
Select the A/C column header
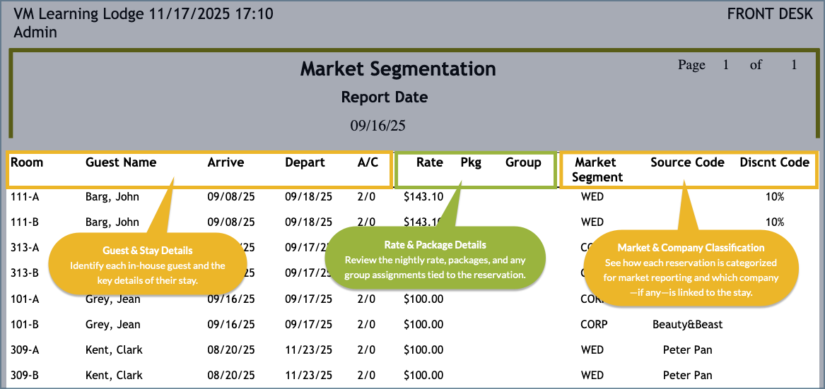(368, 162)
